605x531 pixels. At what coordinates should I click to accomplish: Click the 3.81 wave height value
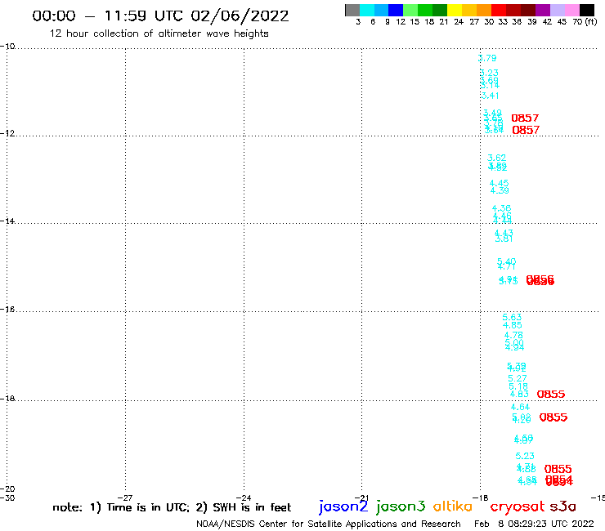tap(504, 239)
